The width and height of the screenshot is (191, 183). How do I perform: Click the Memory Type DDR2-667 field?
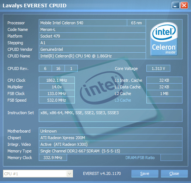click(x=111, y=151)
